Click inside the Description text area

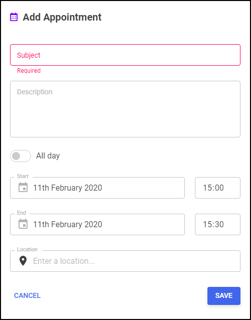coord(125,109)
